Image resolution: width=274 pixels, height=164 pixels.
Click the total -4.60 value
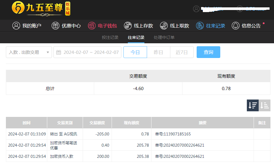click(x=138, y=89)
